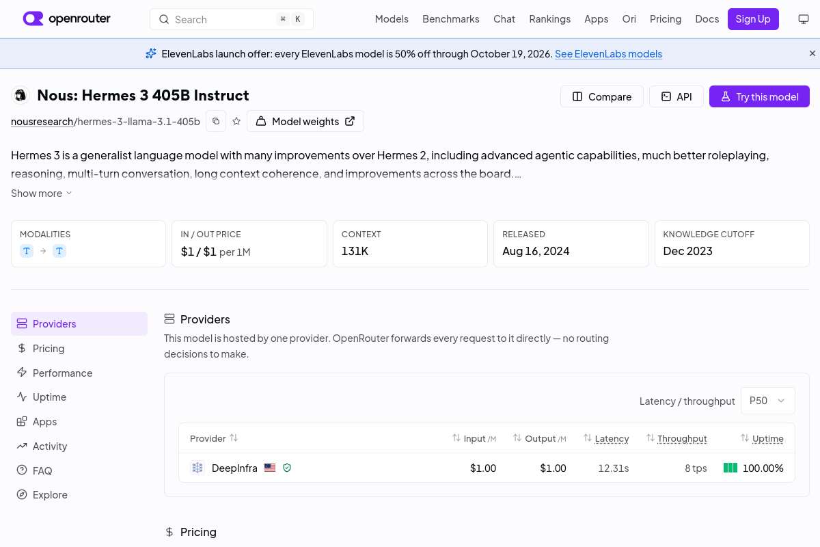Jump to Uptime in the sidebar
This screenshot has height=547, width=820.
(79, 397)
